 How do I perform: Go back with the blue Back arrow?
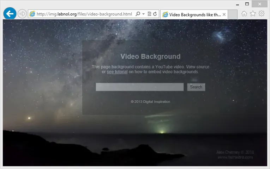coord(10,14)
